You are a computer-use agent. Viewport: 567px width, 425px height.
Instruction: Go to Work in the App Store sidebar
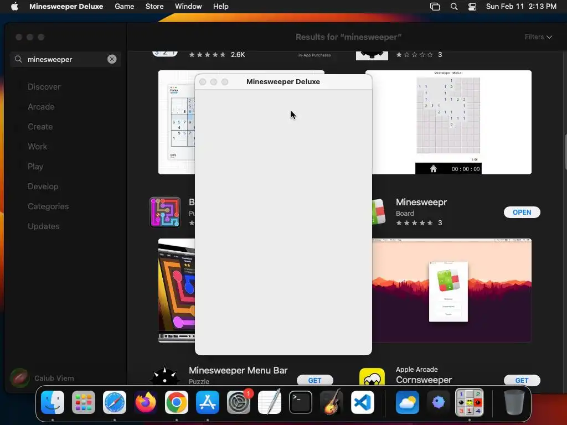(37, 146)
